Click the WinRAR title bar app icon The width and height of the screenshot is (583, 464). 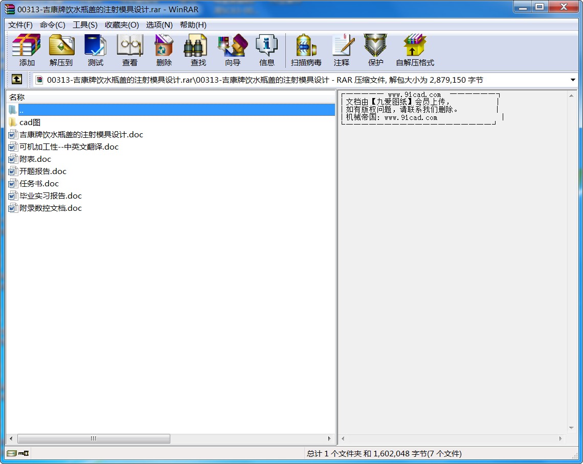[9, 9]
